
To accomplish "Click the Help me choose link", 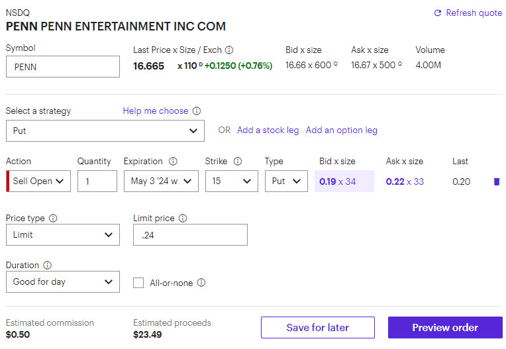I will (155, 111).
